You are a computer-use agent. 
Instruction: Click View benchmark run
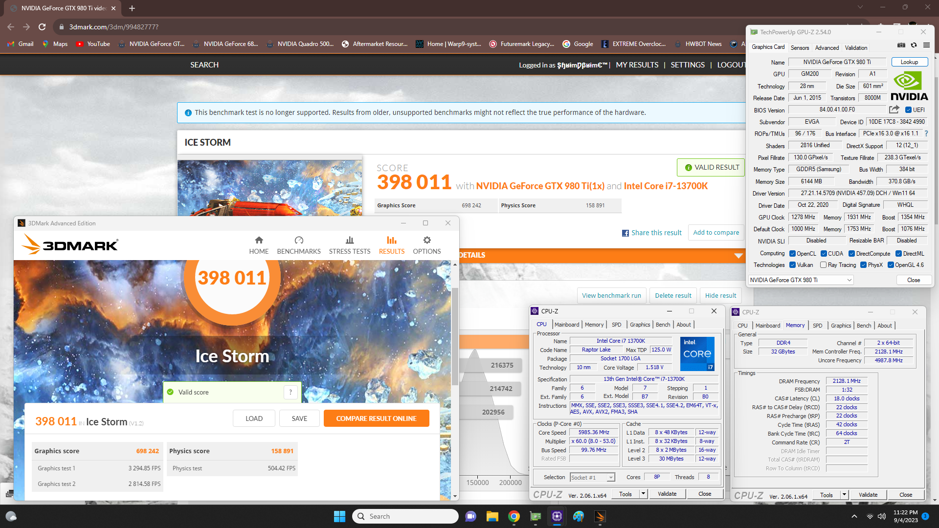[x=611, y=296]
